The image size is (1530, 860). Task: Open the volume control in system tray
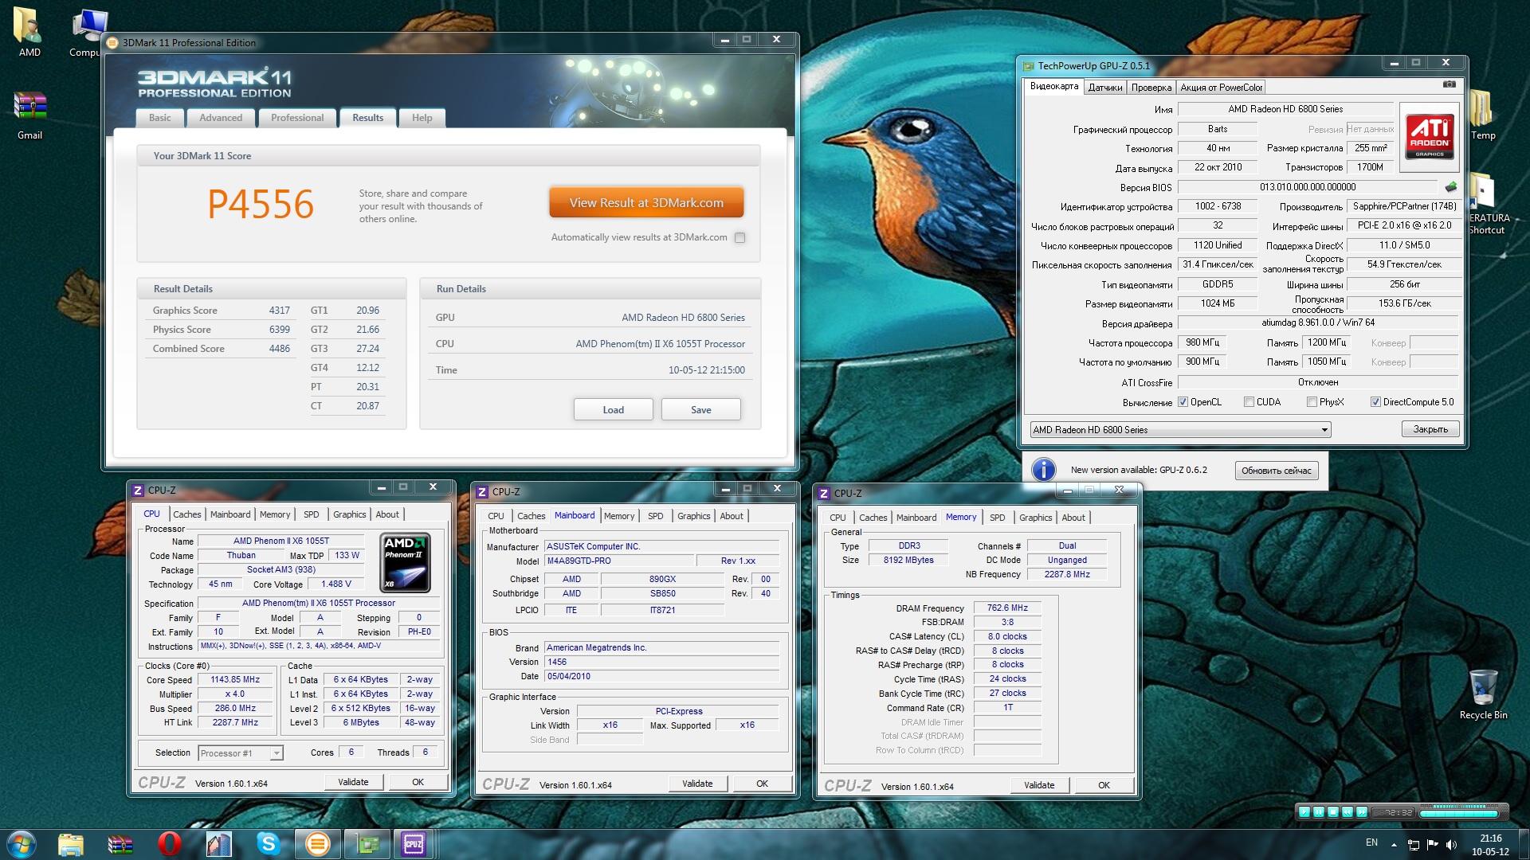pos(1451,844)
